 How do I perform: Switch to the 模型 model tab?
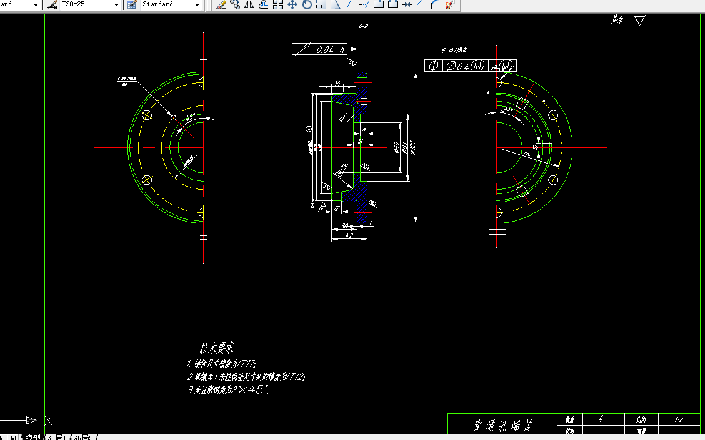pos(32,437)
